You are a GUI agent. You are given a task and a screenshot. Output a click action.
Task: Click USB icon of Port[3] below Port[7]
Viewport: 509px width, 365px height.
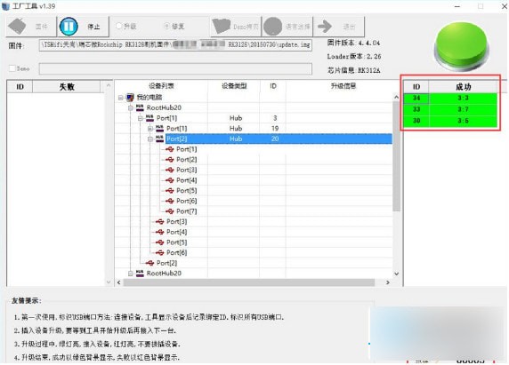159,221
